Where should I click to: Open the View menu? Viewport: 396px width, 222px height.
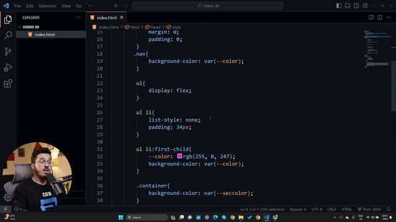(66, 6)
